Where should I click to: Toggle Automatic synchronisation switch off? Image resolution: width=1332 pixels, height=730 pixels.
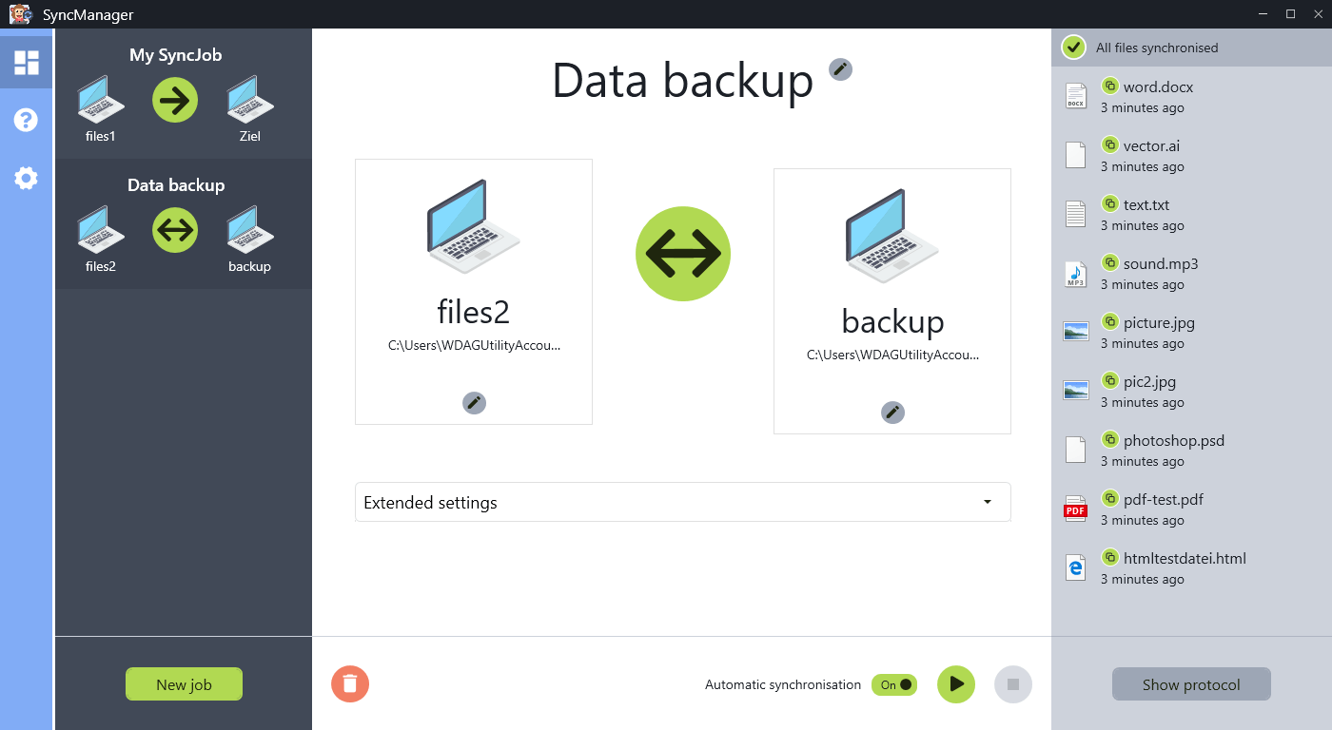[x=894, y=684]
